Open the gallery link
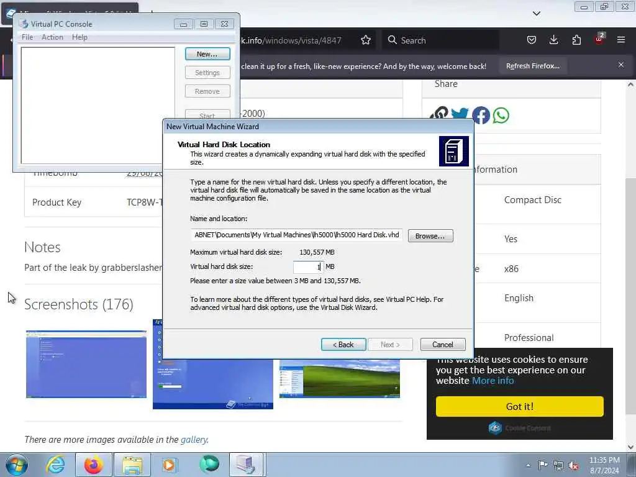 194,440
